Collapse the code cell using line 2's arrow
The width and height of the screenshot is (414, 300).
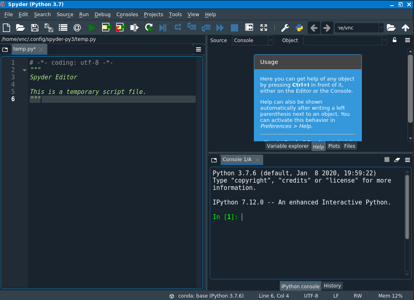coord(24,70)
